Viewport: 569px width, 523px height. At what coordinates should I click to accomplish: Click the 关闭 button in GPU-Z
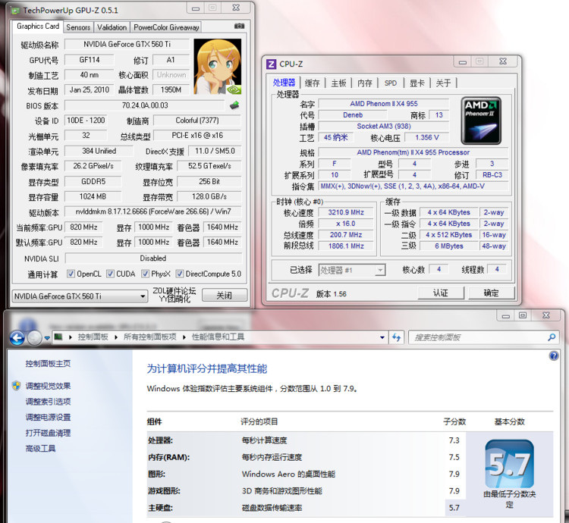[x=225, y=295]
